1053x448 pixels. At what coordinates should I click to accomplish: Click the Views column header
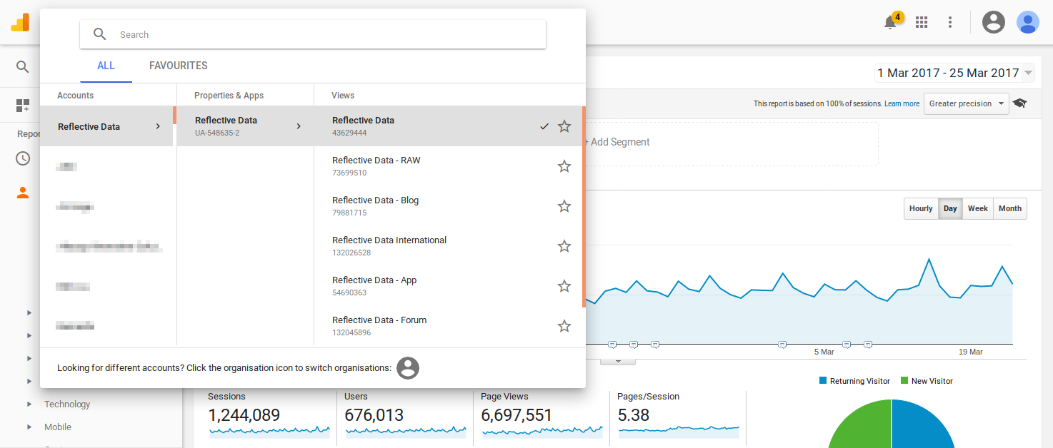[343, 96]
